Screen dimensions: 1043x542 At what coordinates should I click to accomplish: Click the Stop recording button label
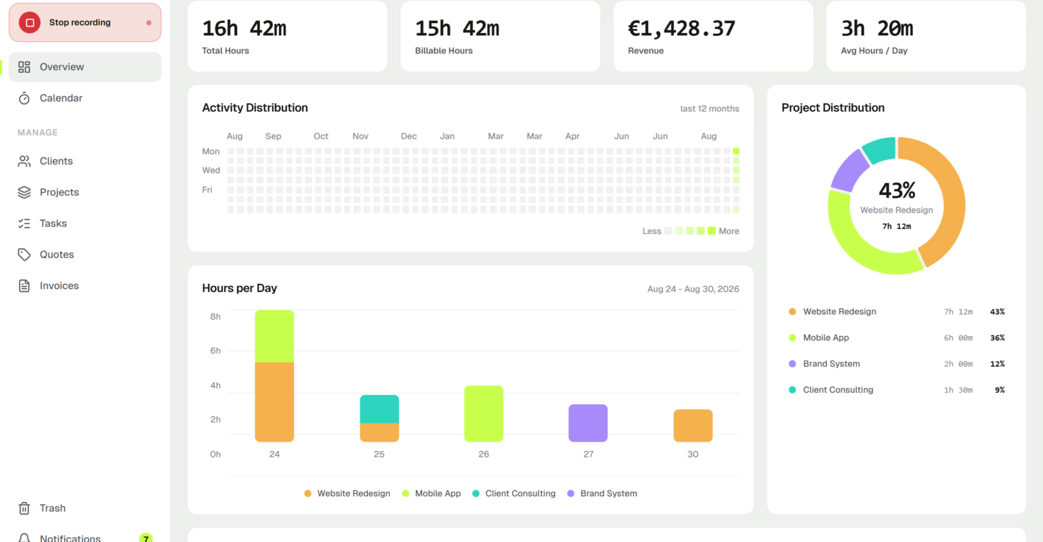point(80,22)
